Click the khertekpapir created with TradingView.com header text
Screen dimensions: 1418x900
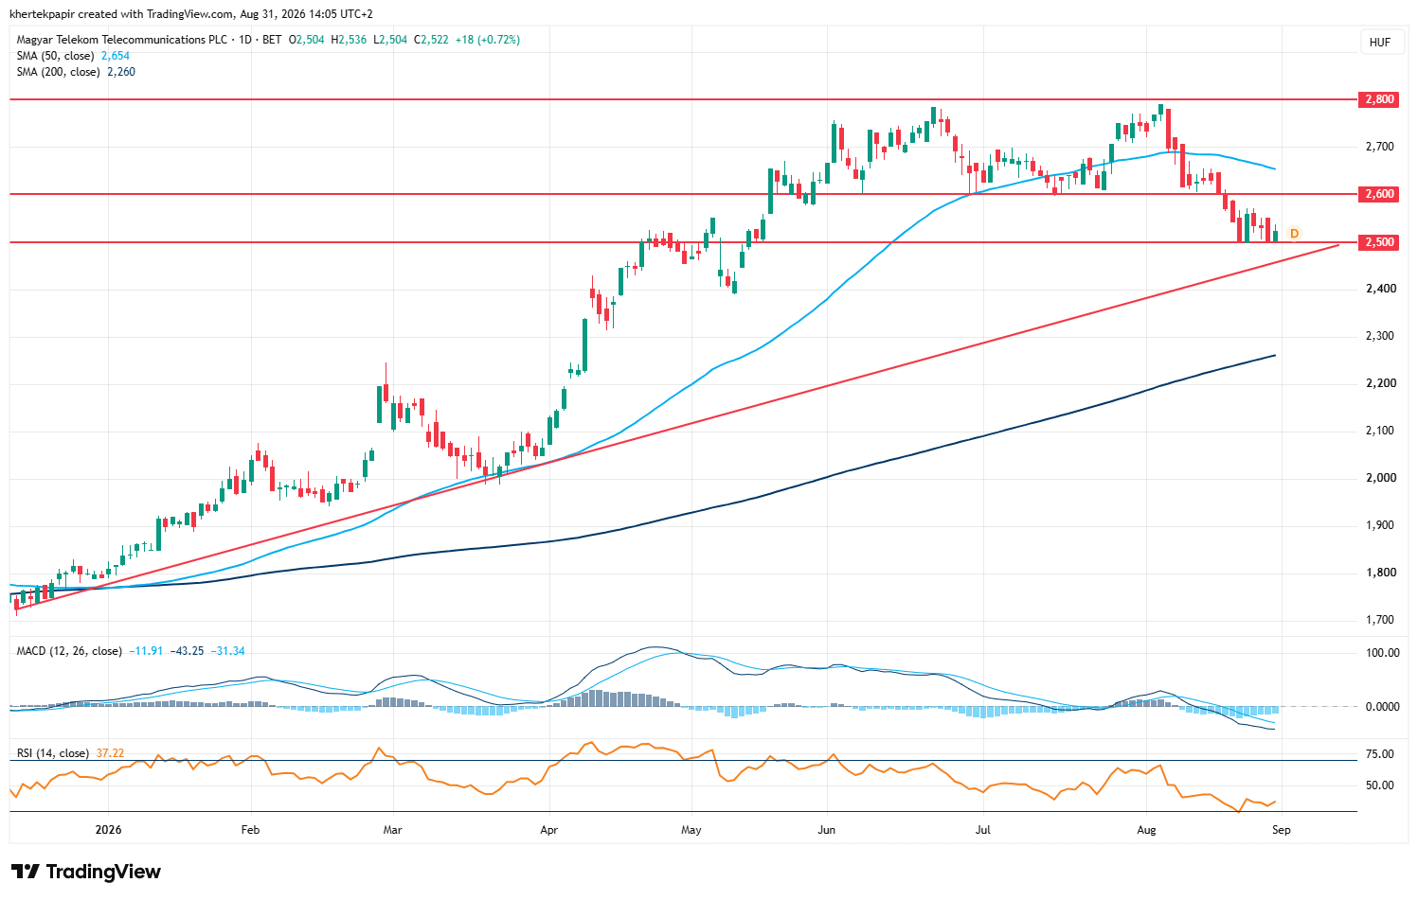point(191,14)
